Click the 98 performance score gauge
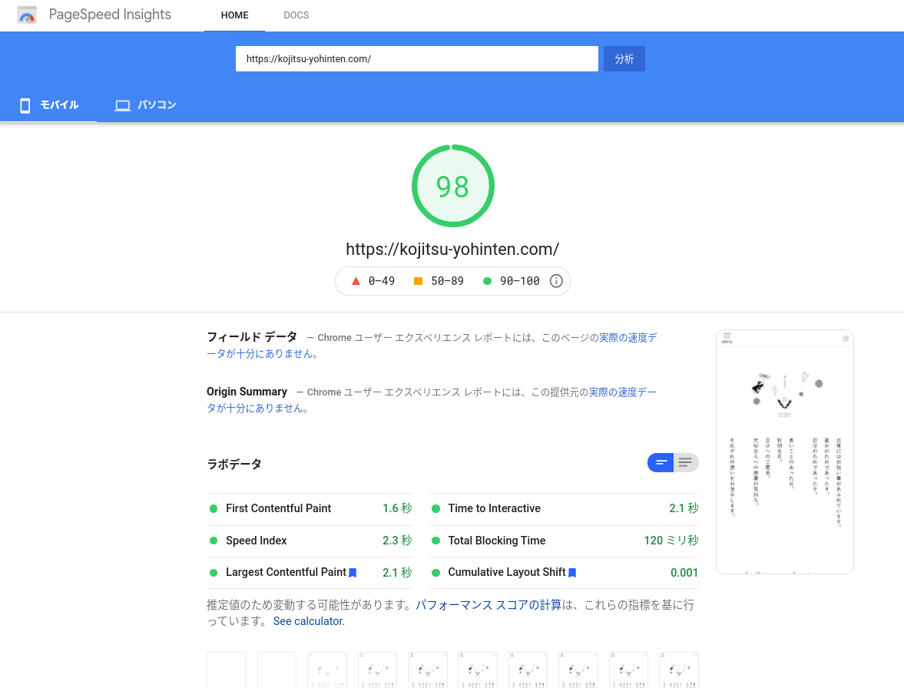This screenshot has height=688, width=904. click(x=453, y=186)
